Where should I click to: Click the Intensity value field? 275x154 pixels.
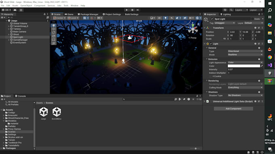pos(245,70)
